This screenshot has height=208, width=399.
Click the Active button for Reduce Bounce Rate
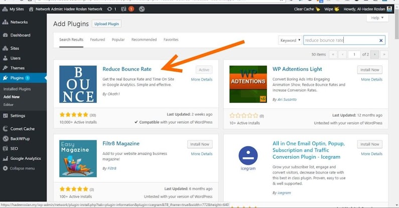click(204, 70)
